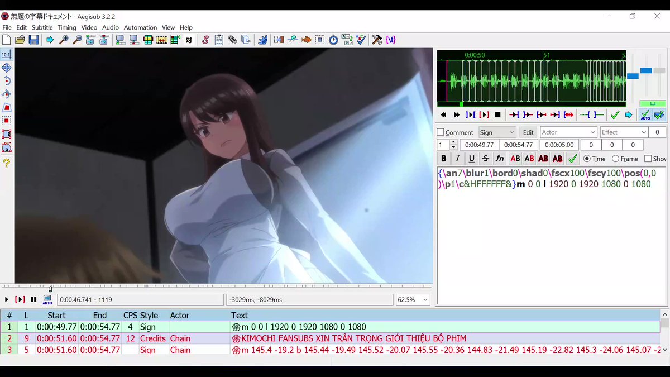Viewport: 670px width, 377px height.
Task: Click the Edit style button
Action: coord(528,132)
